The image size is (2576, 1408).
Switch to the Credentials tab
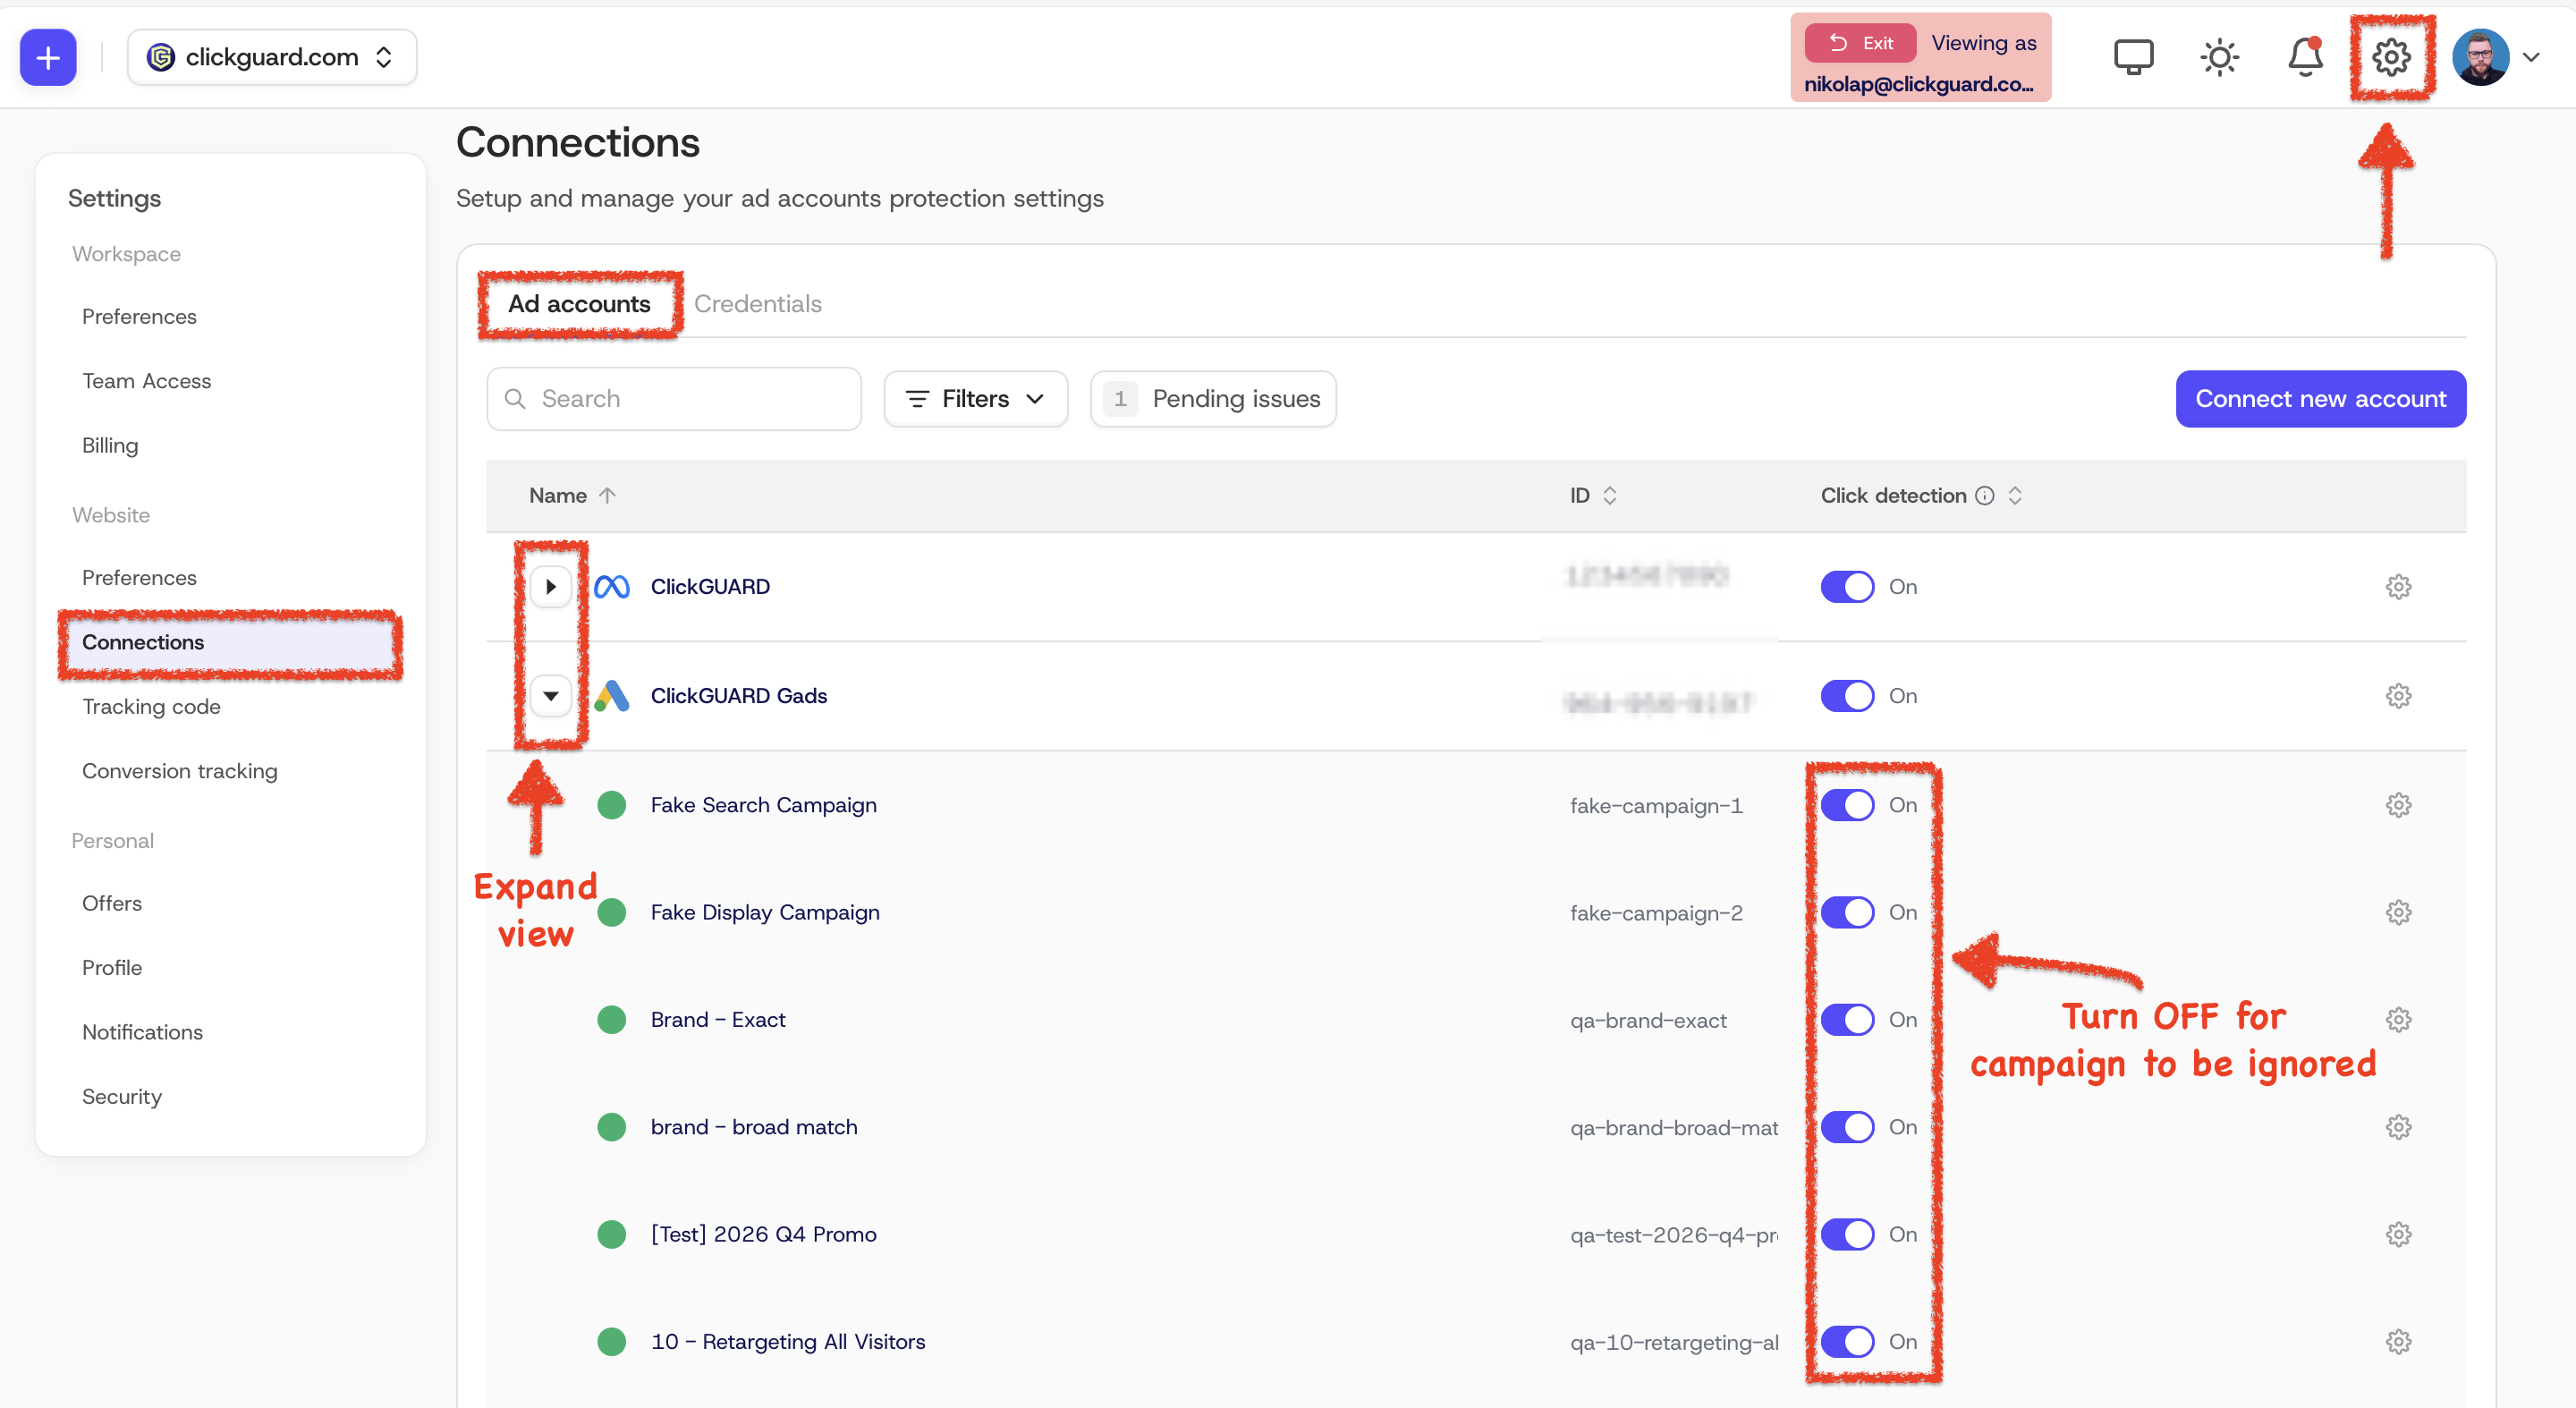pyautogui.click(x=757, y=303)
